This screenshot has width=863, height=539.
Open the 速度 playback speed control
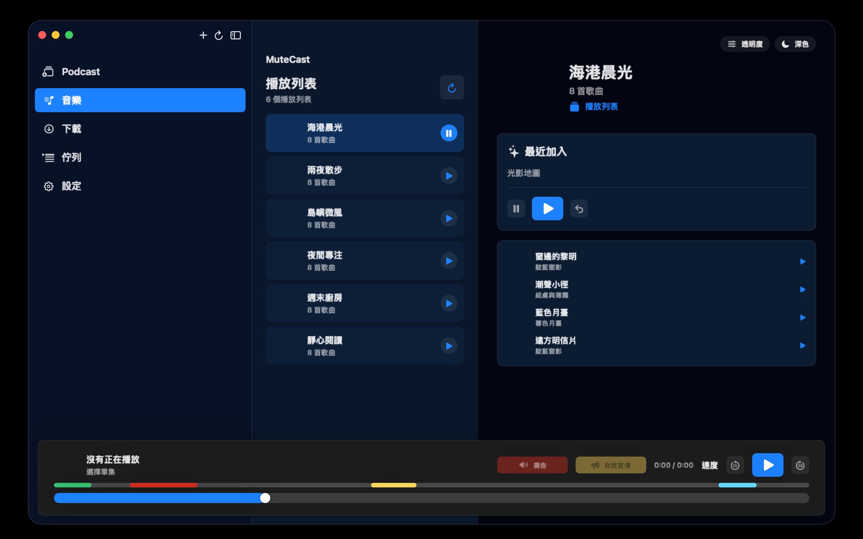(x=709, y=465)
